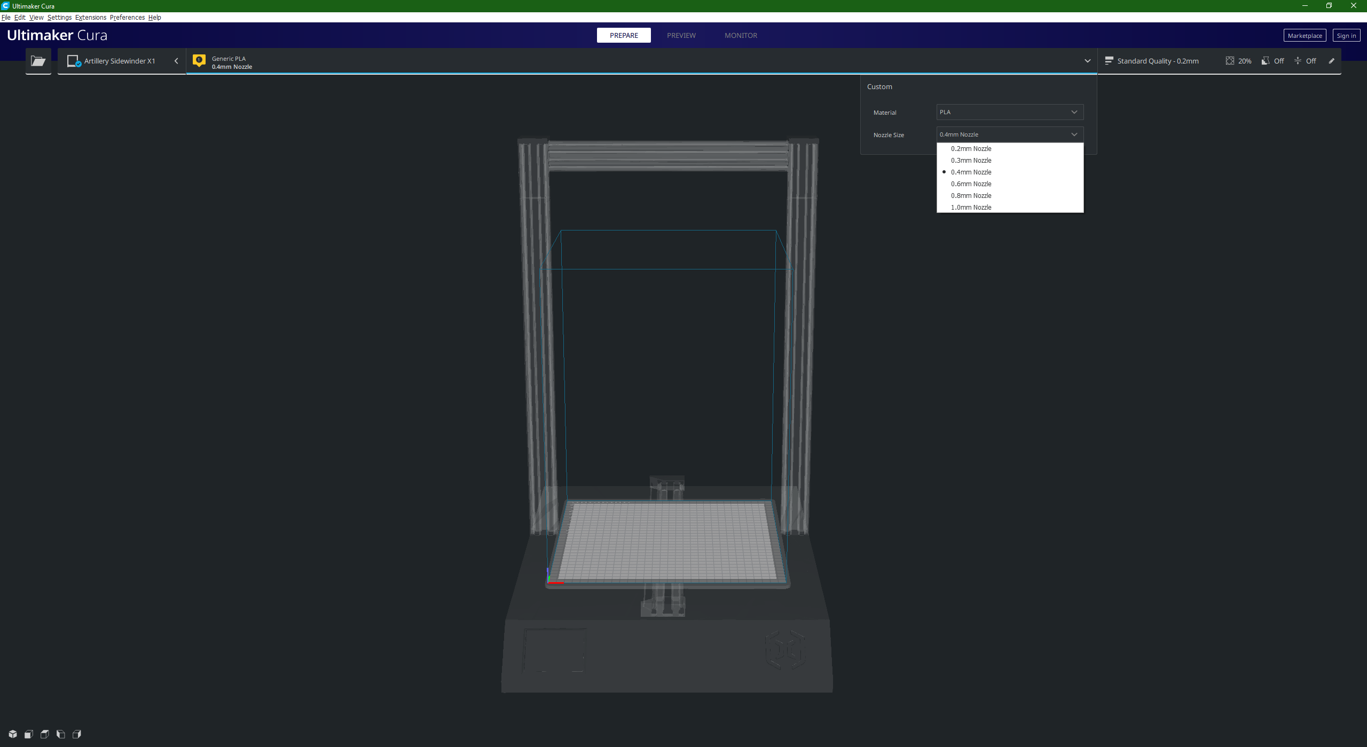1367x747 pixels.
Task: Click the Nozzle Size label
Action: [889, 135]
